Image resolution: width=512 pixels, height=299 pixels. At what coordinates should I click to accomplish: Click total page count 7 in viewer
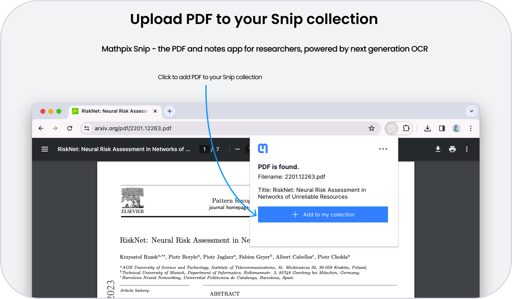coord(218,149)
